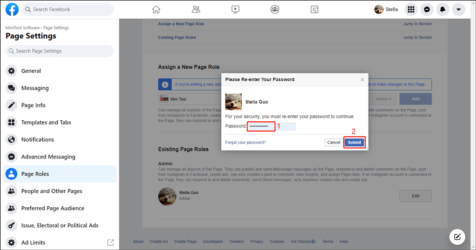476x250 pixels.
Task: Click the Notifications globe icon
Action: (x=11, y=139)
